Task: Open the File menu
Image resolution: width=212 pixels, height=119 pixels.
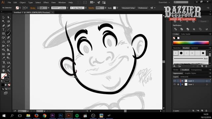Action: click(x=9, y=3)
